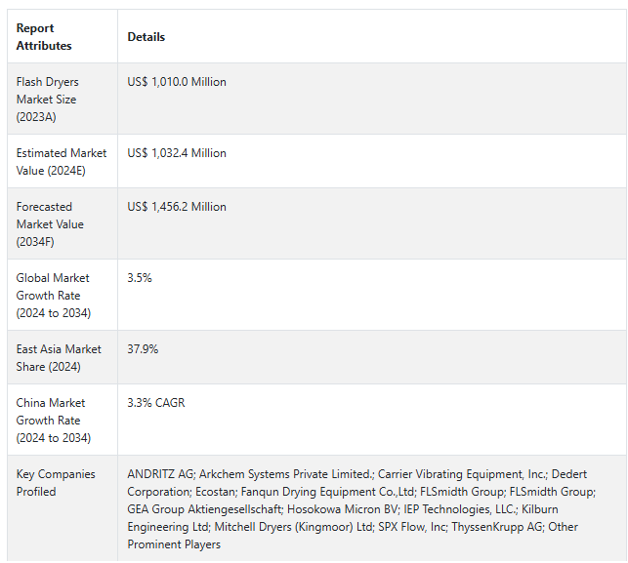Click the 37.9% market share value

pyautogui.click(x=143, y=349)
